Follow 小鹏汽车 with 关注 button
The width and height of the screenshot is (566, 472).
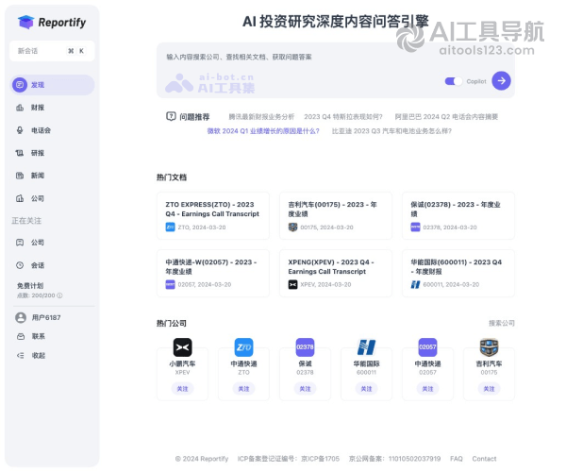183,389
